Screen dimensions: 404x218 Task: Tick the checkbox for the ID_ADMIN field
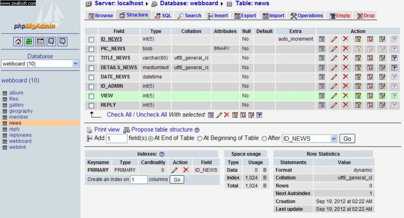point(91,87)
